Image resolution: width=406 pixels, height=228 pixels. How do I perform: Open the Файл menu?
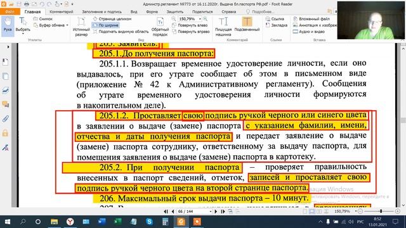click(10, 11)
